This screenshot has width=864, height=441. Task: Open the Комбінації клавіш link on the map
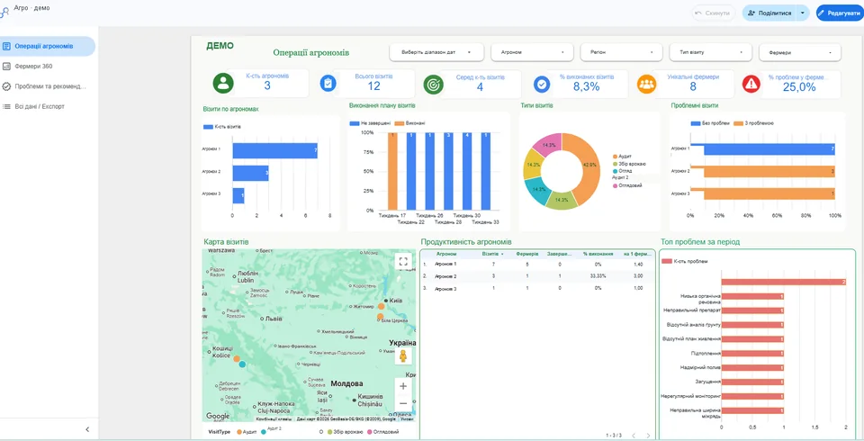[275, 419]
